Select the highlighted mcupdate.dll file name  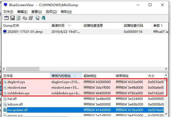(x=18, y=110)
